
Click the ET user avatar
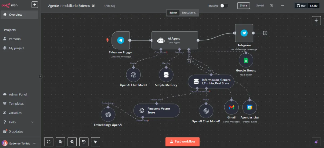[5, 143]
